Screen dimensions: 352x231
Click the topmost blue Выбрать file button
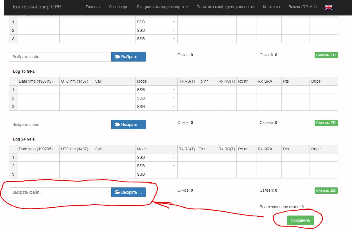click(x=129, y=57)
